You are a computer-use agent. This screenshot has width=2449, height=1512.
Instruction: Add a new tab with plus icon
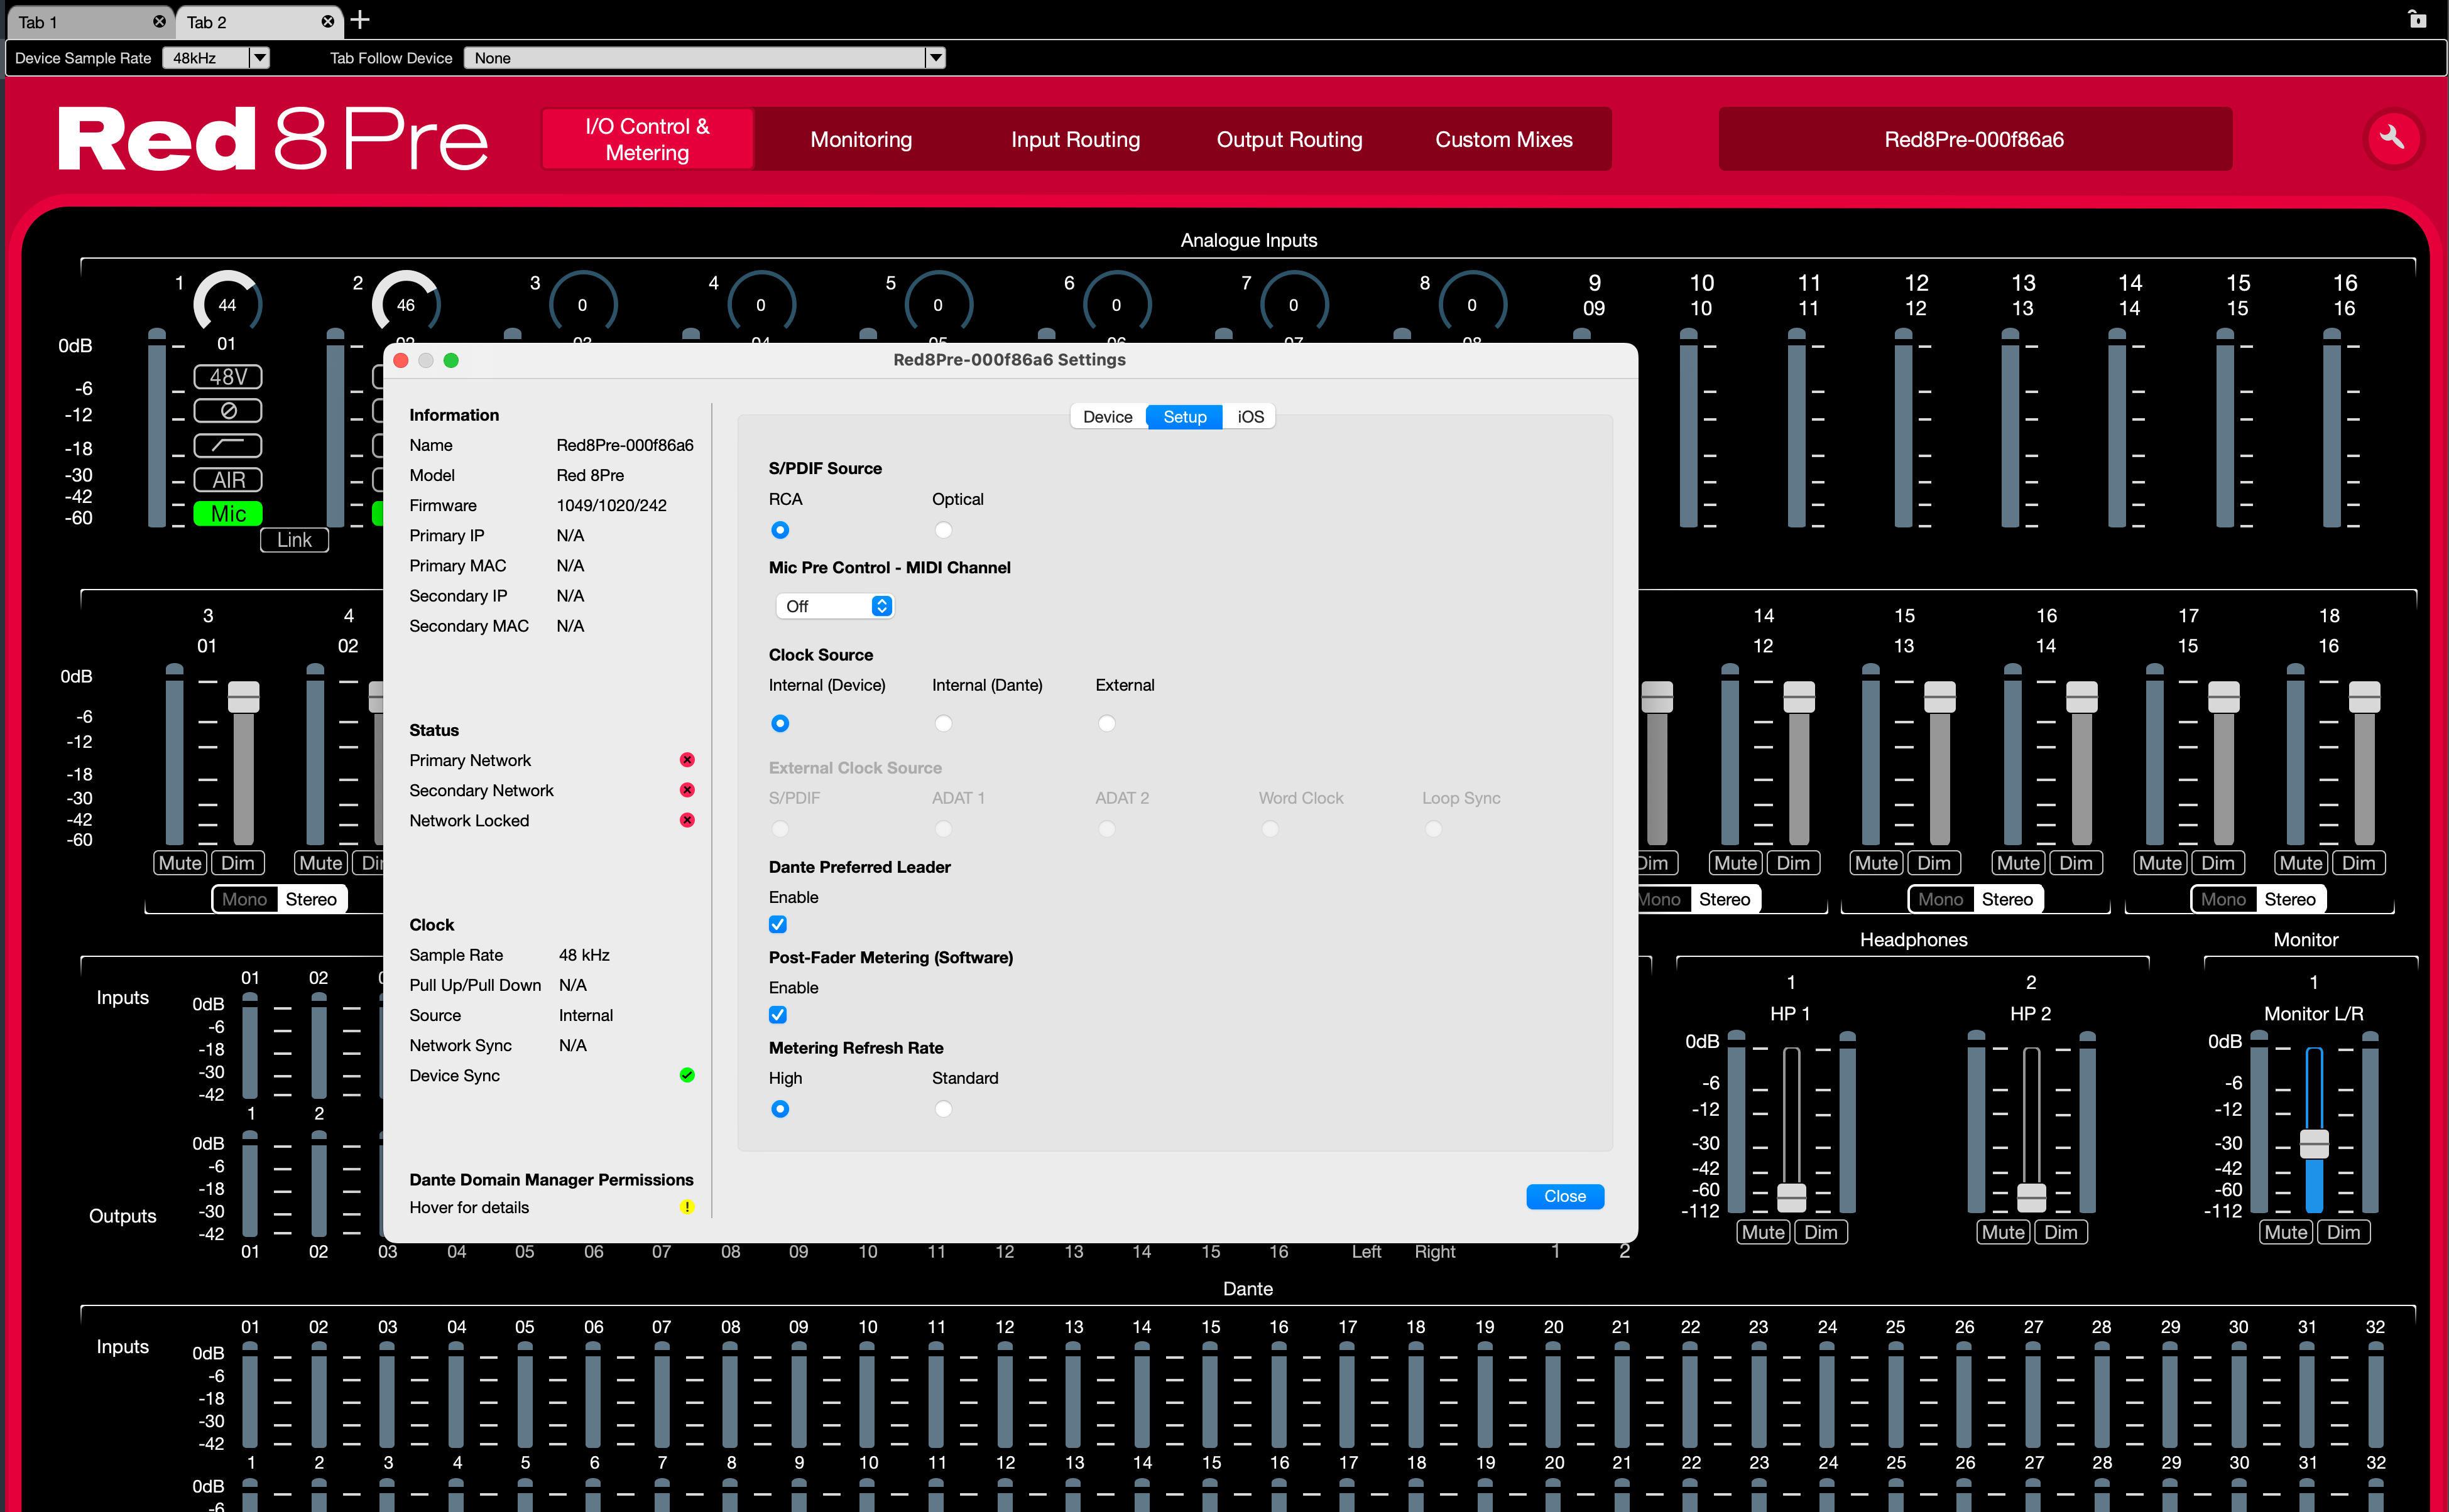coord(360,20)
